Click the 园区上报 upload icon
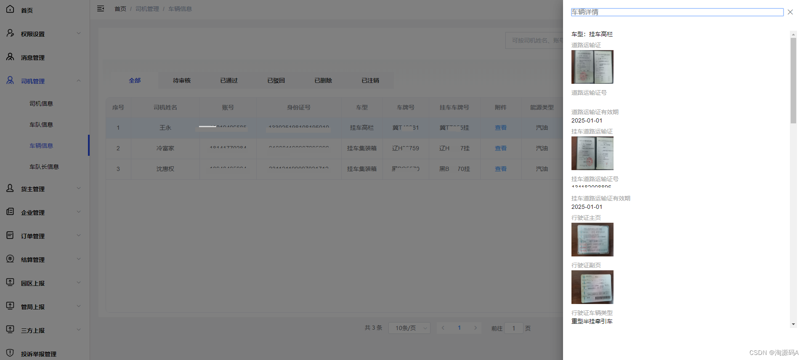 10,282
